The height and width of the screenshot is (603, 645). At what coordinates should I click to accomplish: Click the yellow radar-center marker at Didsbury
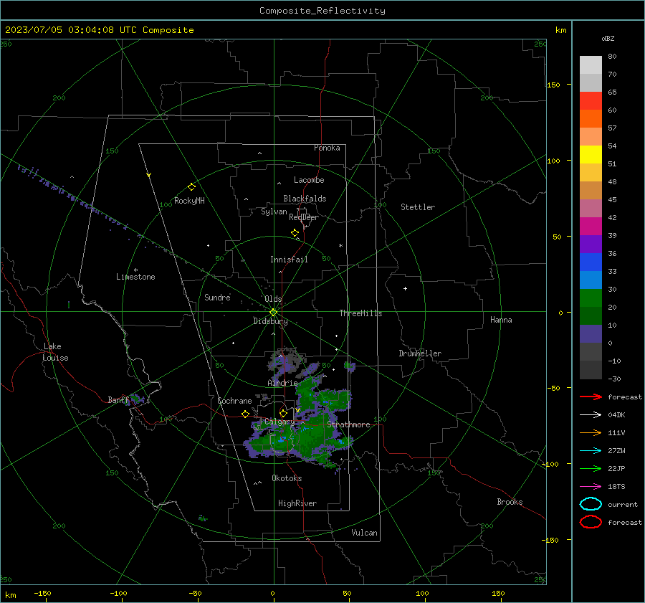[274, 313]
